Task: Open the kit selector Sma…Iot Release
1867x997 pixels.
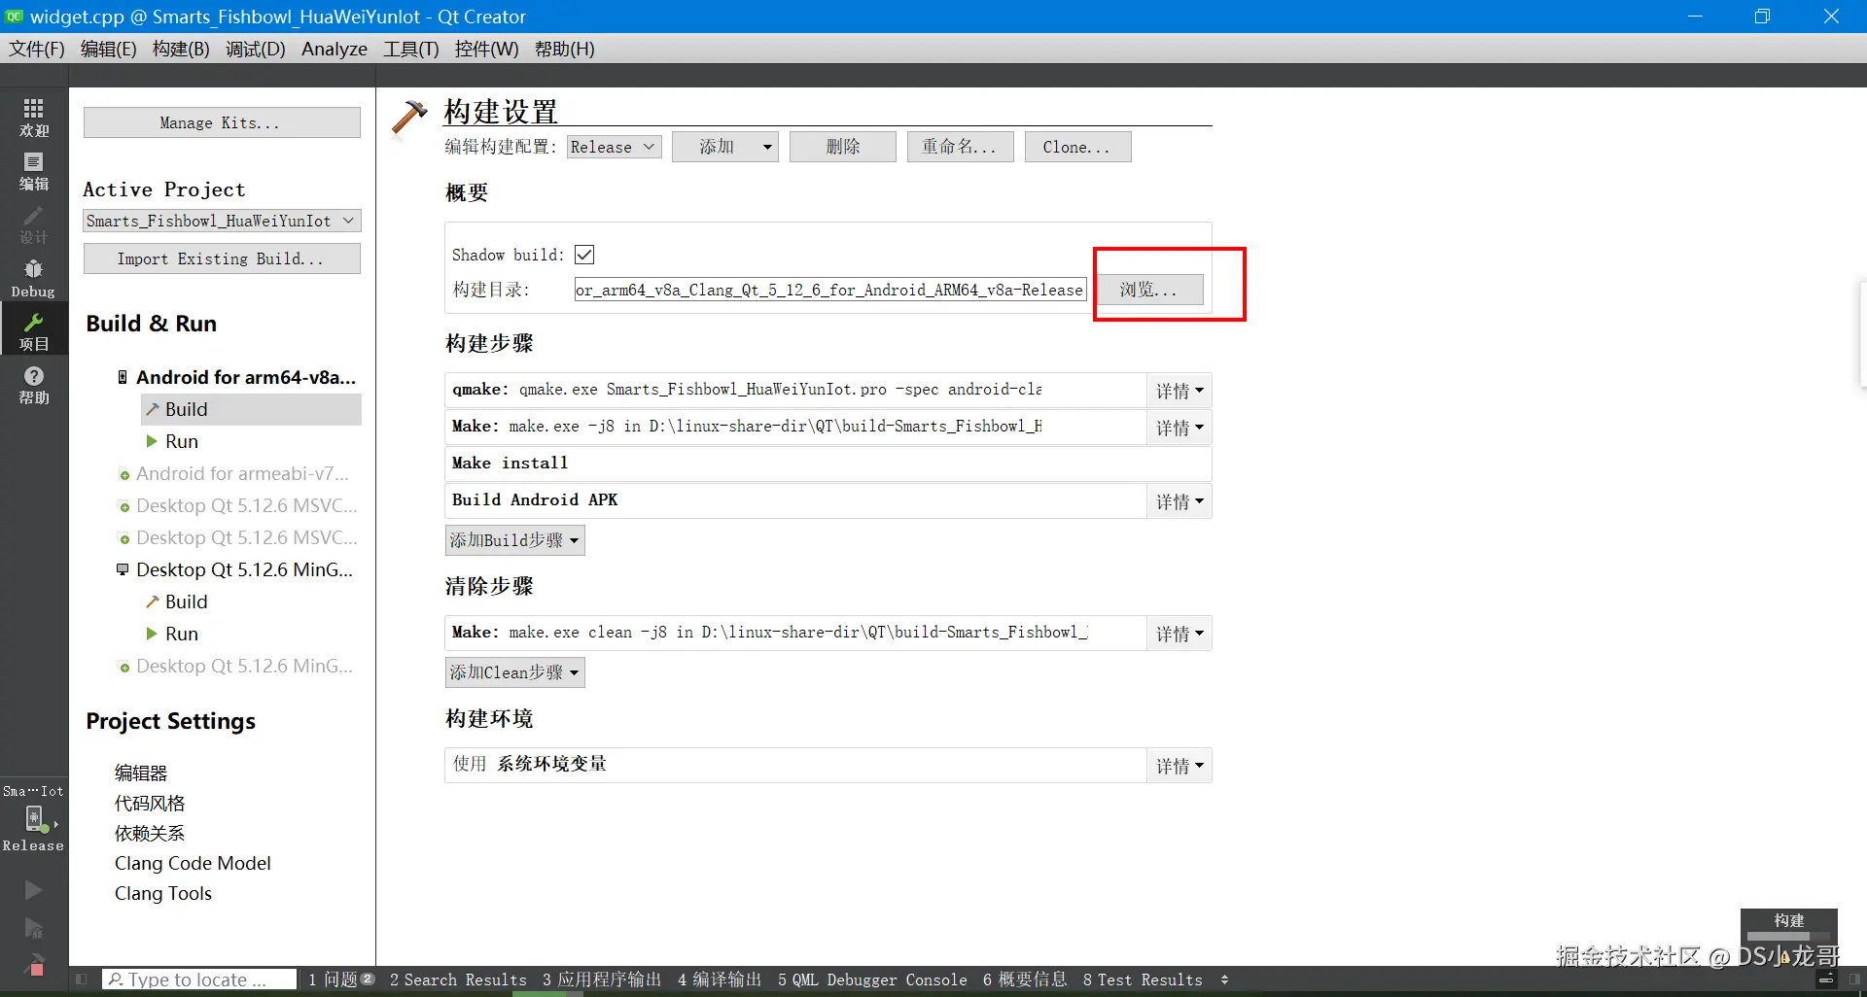Action: pos(34,818)
